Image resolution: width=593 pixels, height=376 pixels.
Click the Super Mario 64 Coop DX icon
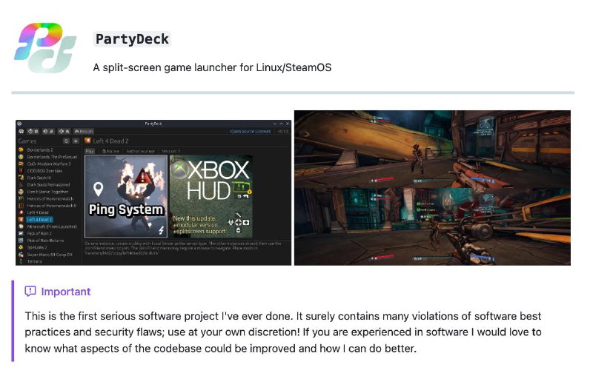(21, 255)
